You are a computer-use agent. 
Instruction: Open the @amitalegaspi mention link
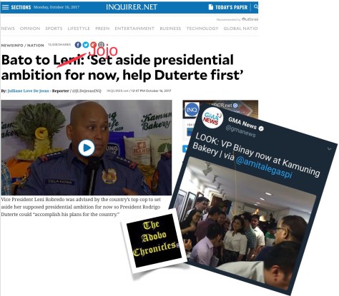point(263,168)
